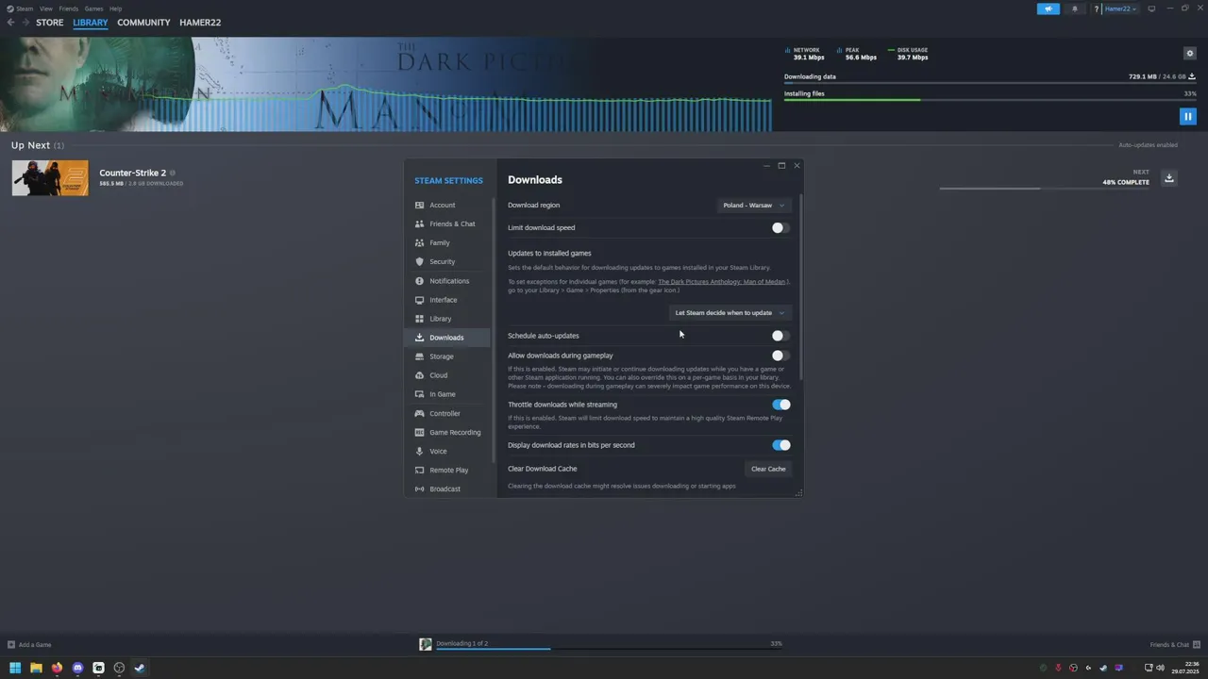Open the Friends menu

[69, 8]
